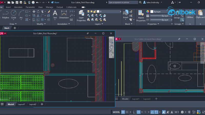Open the Insert ribbon tab
The height and width of the screenshot is (115, 205).
click(x=8, y=7)
